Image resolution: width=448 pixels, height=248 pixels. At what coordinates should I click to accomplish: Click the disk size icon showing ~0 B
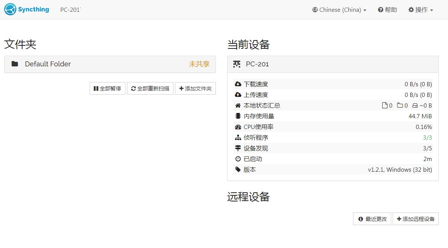415,106
